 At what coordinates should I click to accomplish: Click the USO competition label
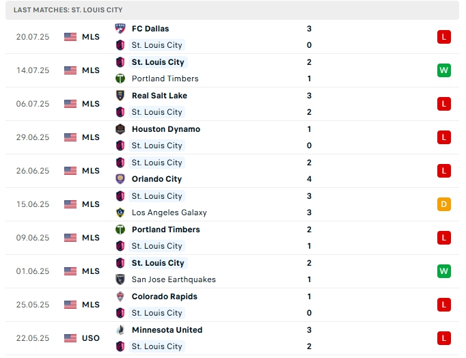click(x=91, y=338)
